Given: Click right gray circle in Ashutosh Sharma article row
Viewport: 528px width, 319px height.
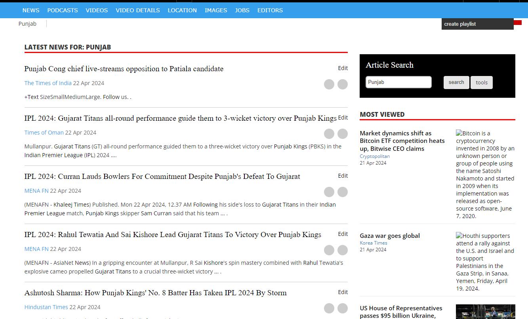Looking at the screenshot, I should [x=343, y=308].
